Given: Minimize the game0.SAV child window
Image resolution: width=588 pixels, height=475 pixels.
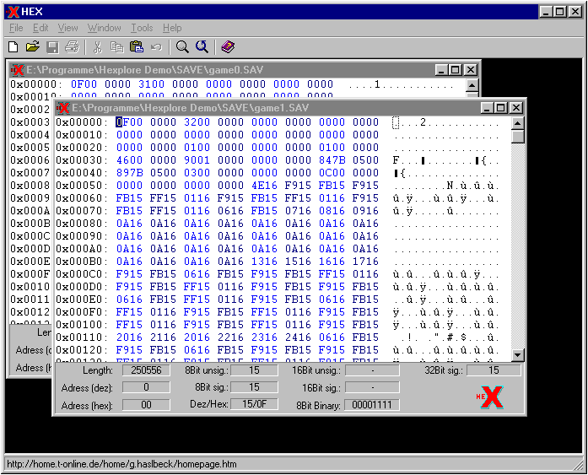Looking at the screenshot, I should (x=441, y=70).
